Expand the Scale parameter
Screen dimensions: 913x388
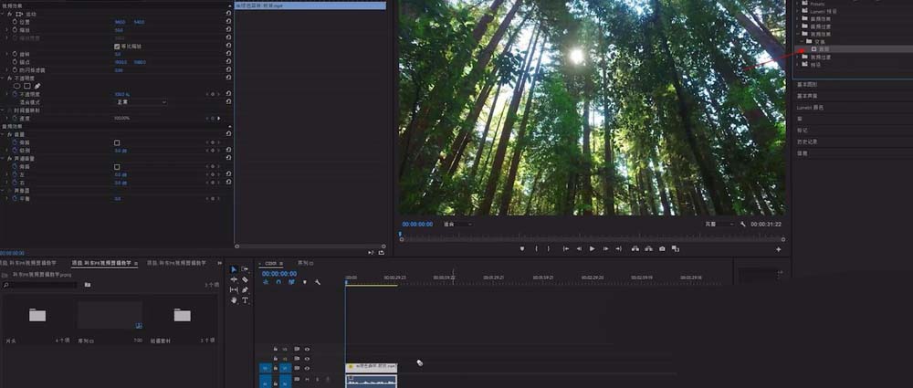coord(7,30)
